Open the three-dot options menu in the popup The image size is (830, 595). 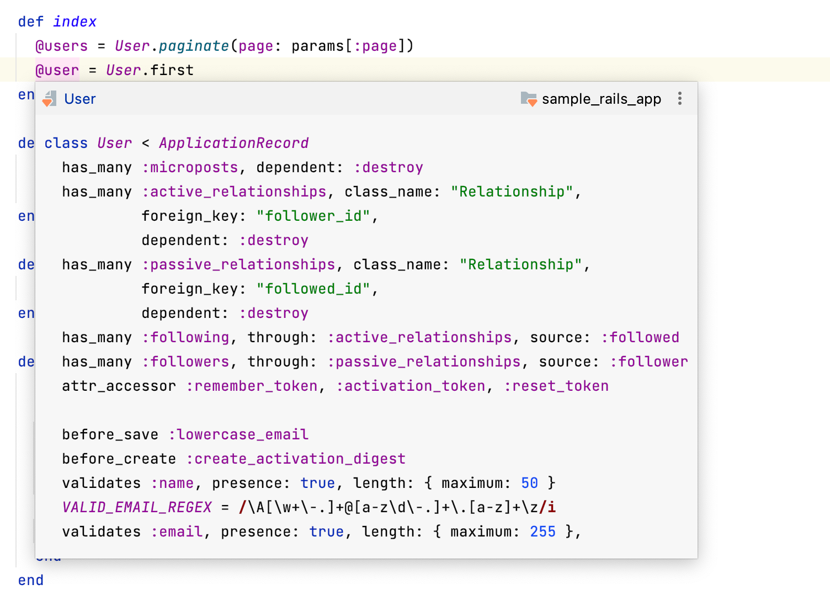(679, 98)
